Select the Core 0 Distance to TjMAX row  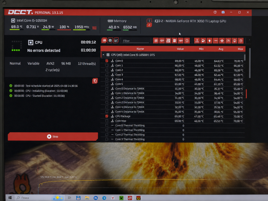[173, 89]
